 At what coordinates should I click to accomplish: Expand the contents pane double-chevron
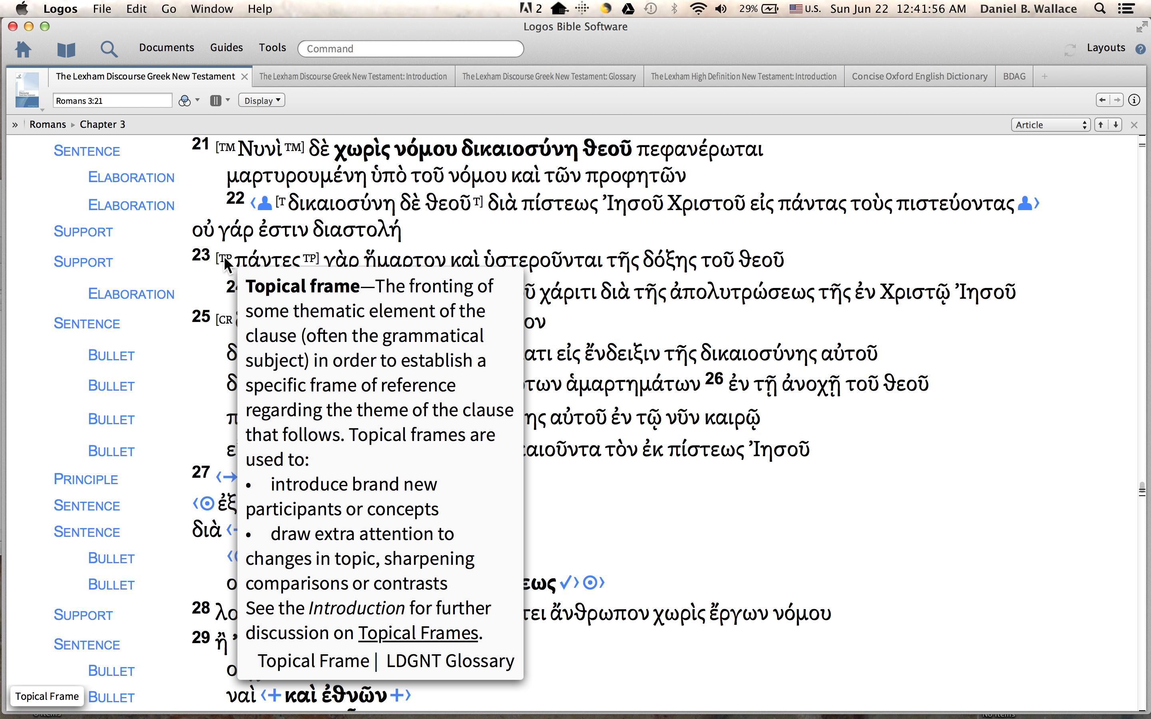tap(15, 125)
